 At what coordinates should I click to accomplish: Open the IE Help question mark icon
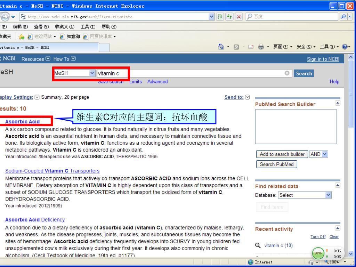pos(345,47)
